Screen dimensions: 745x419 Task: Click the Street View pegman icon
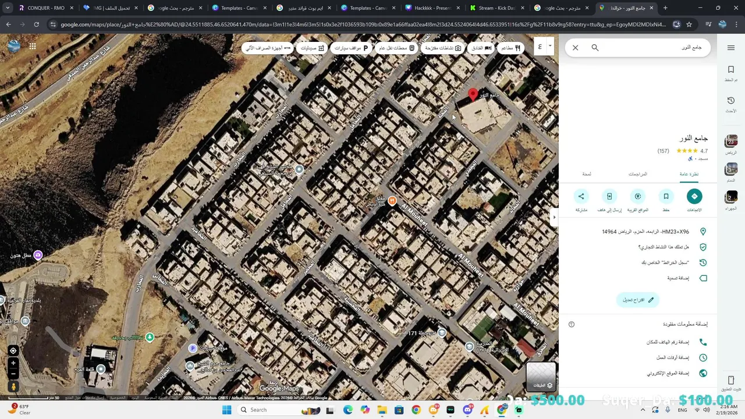[13, 386]
